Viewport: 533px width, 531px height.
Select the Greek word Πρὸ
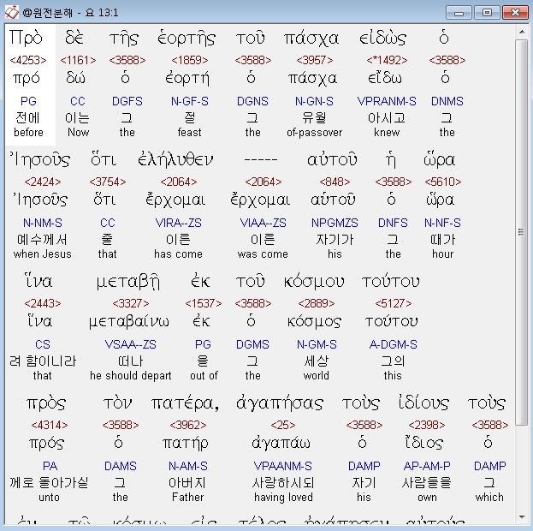[x=26, y=38]
